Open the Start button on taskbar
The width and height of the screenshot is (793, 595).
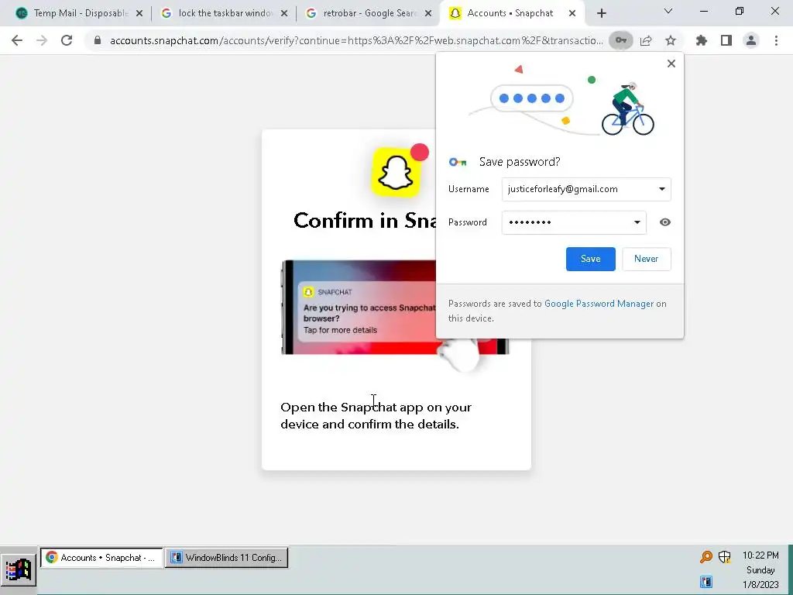tap(19, 570)
